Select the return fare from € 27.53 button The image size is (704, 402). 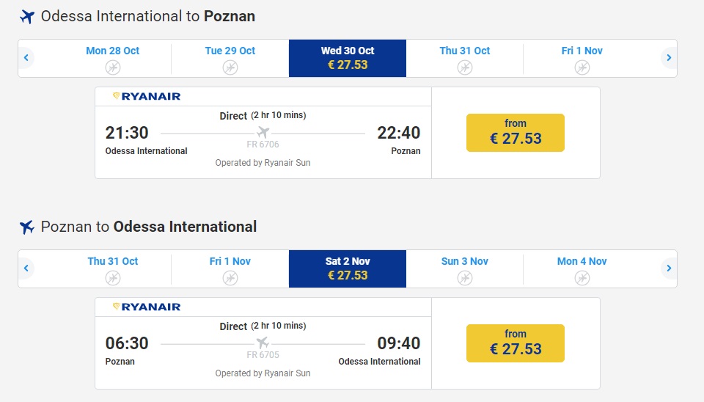pos(515,343)
